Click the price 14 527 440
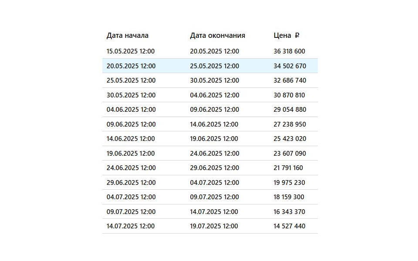418x261 pixels. (x=290, y=226)
